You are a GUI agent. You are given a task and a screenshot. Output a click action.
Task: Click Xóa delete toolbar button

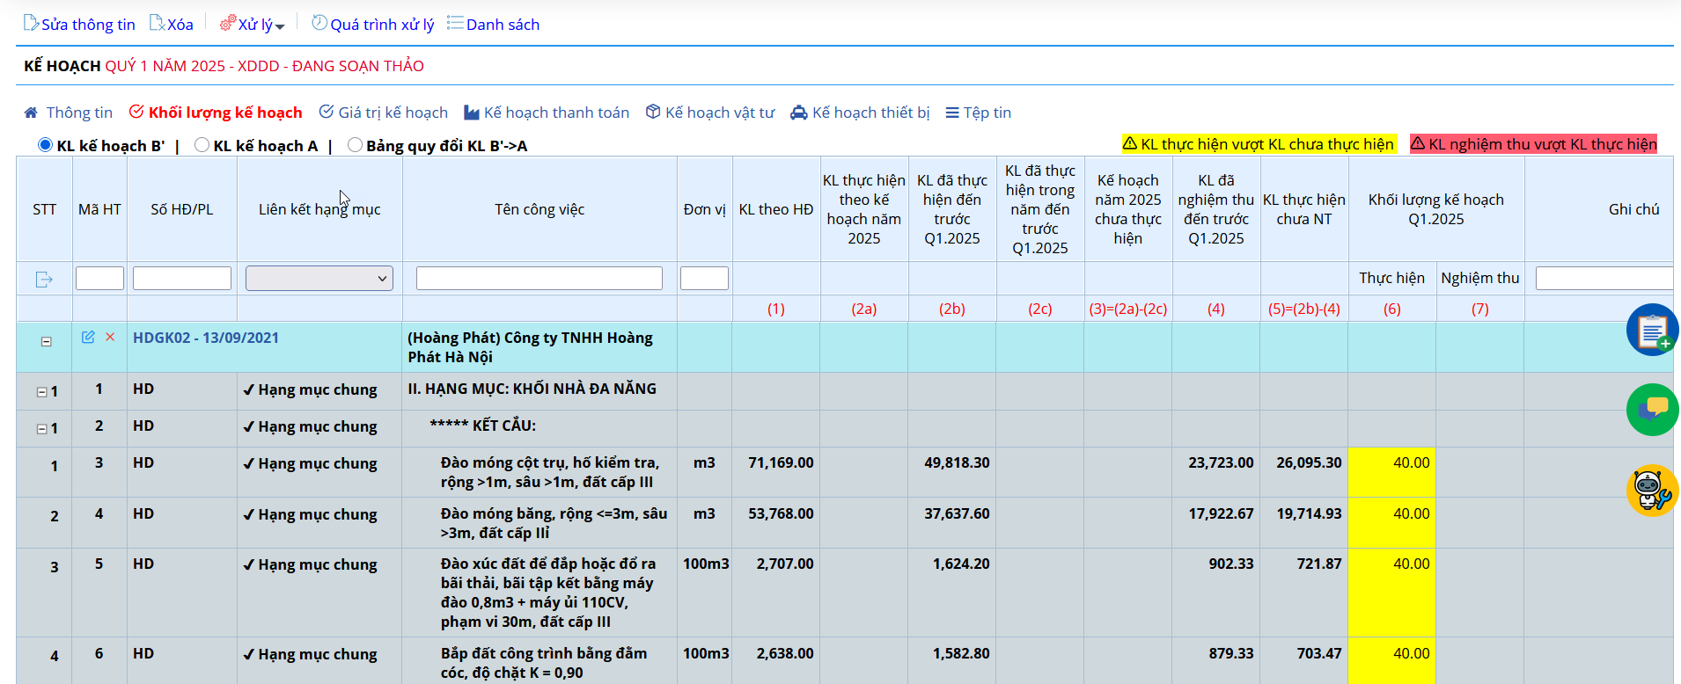point(172,25)
